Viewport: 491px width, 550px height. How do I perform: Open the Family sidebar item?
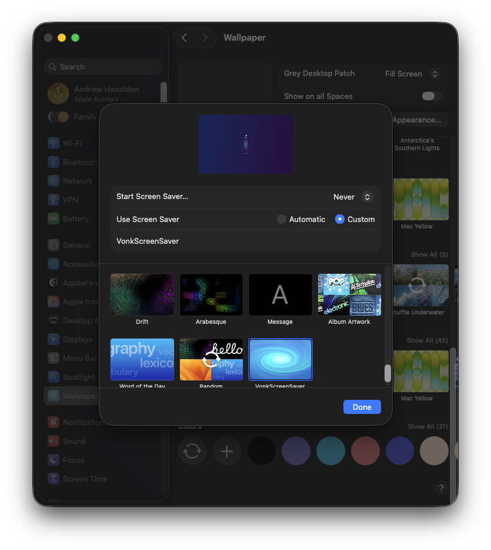click(x=72, y=117)
